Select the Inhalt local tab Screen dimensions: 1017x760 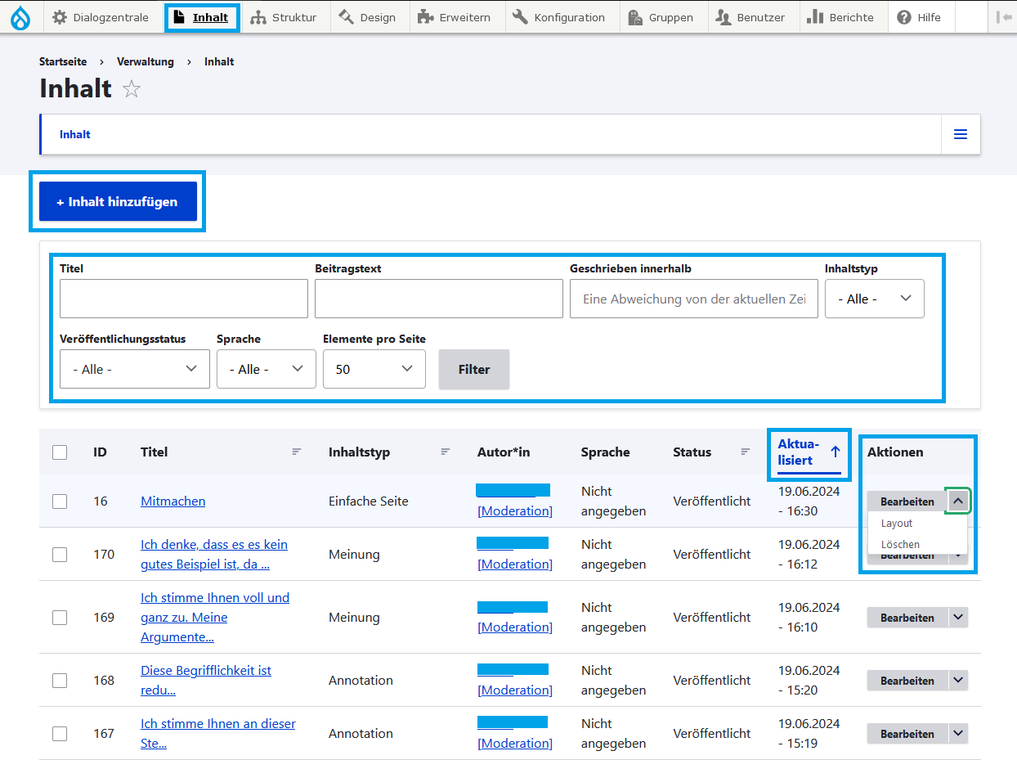tap(75, 134)
